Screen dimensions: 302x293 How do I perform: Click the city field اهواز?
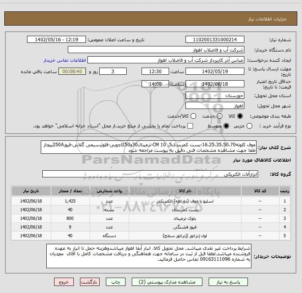[215, 106]
